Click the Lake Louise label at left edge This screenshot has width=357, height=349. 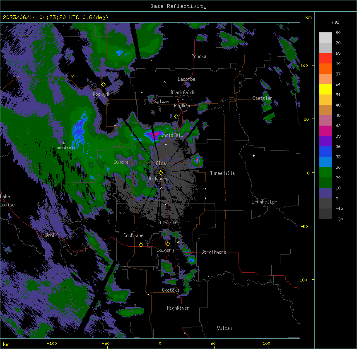(x=7, y=201)
